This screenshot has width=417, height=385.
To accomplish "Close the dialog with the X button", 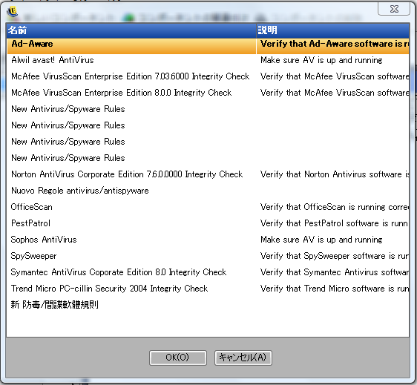I will [394, 9].
